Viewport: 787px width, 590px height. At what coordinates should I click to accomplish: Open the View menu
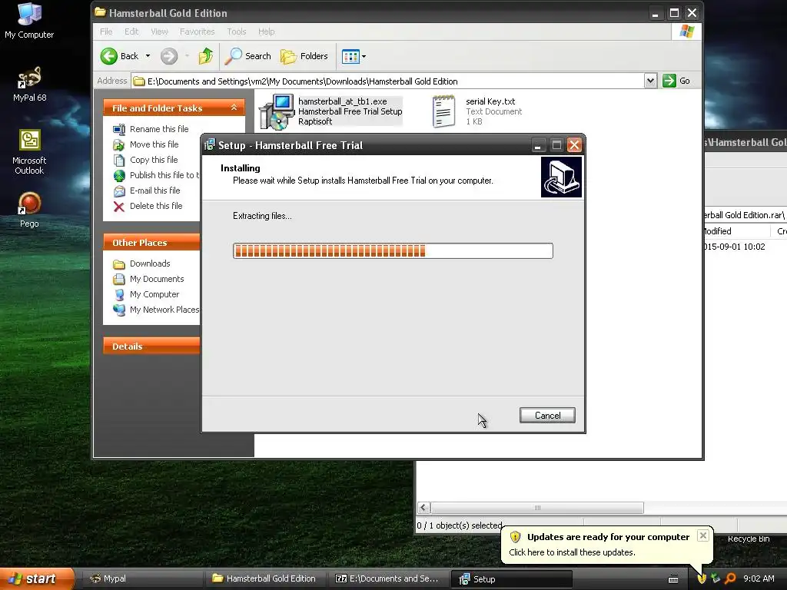coord(160,31)
